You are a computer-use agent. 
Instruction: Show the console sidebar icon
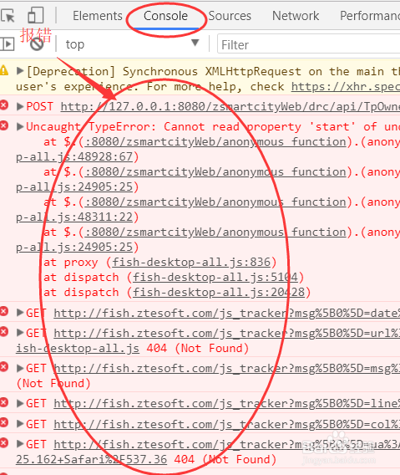(8, 44)
